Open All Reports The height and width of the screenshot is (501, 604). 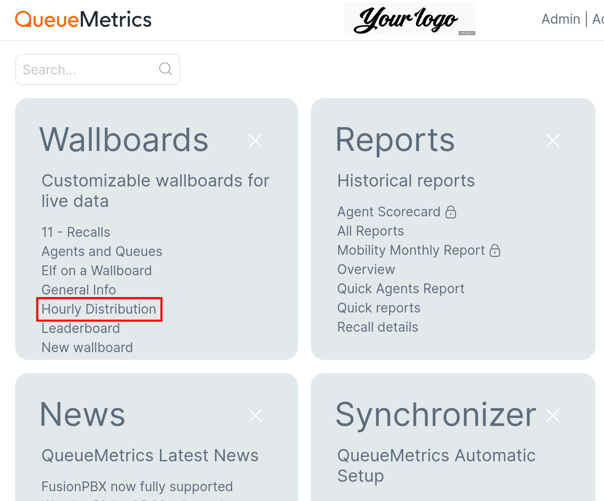[x=371, y=231]
